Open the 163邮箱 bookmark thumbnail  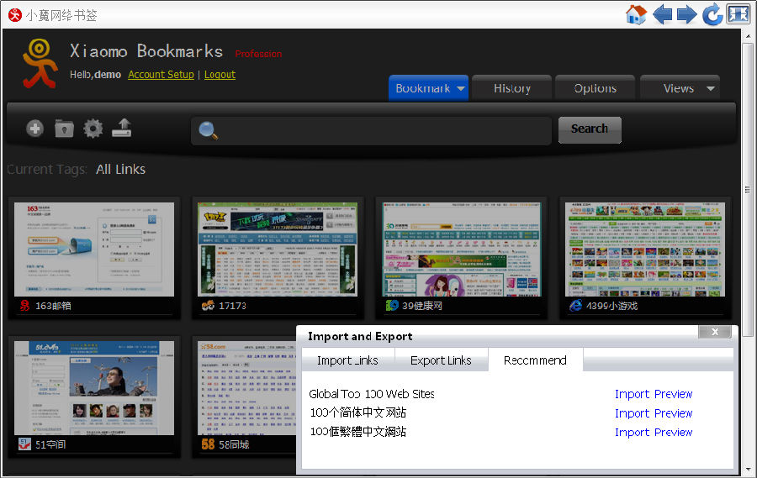pyautogui.click(x=94, y=250)
